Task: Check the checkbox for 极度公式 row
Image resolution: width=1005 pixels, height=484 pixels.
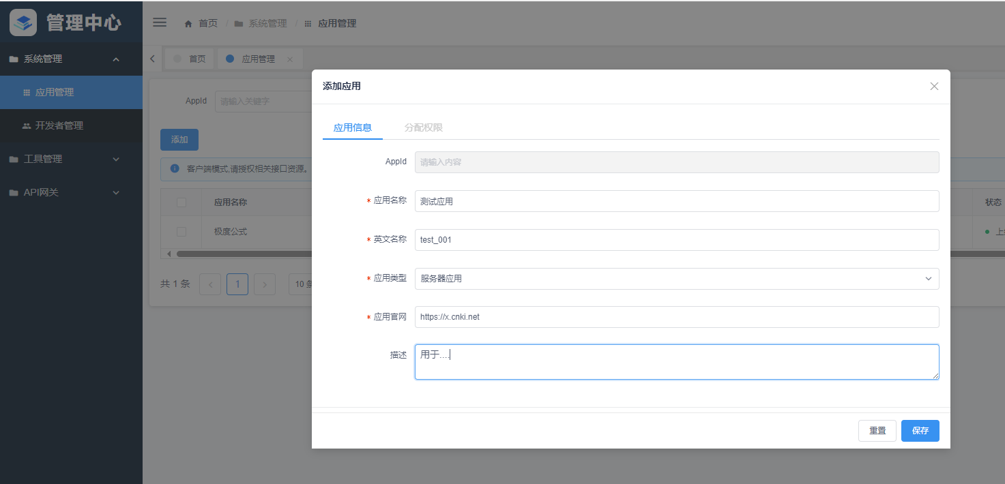Action: point(181,232)
